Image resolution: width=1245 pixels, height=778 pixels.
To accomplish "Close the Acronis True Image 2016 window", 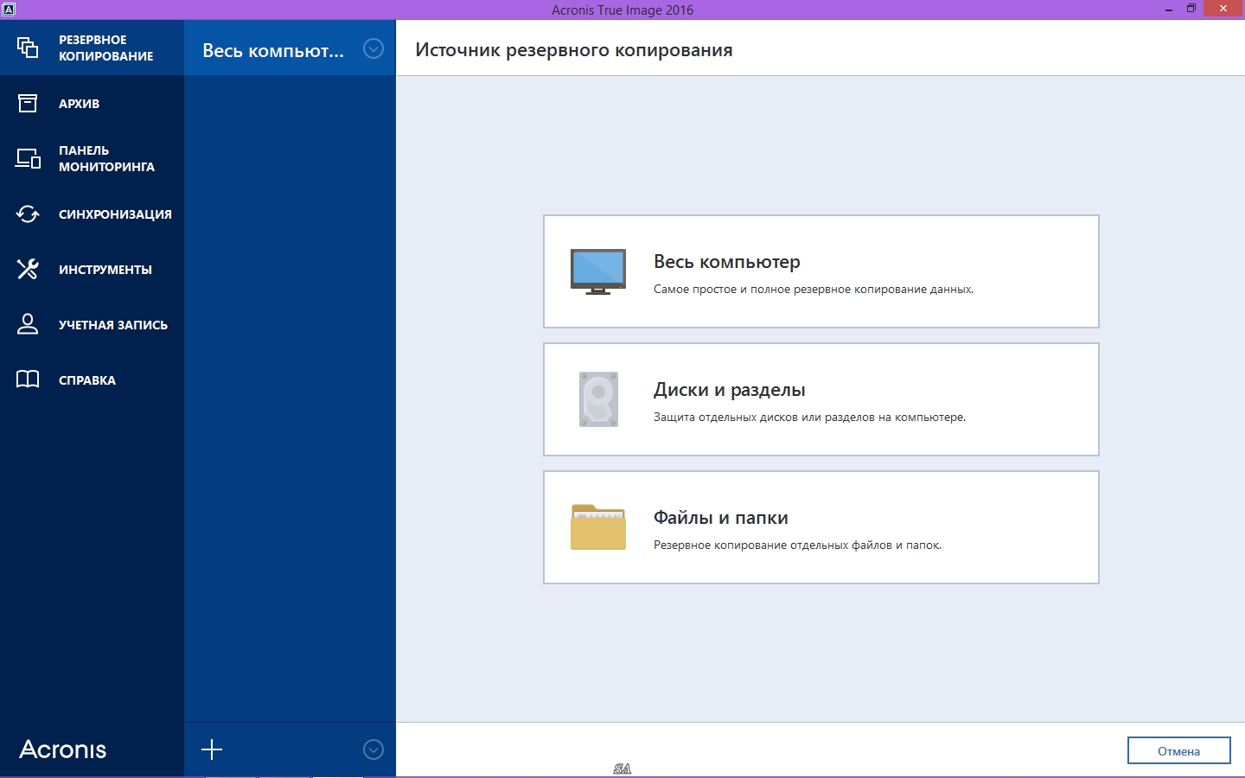I will click(1223, 10).
